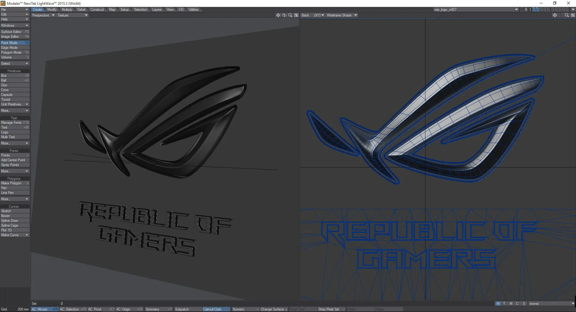Go to previous layer bank arrow

(x=522, y=10)
